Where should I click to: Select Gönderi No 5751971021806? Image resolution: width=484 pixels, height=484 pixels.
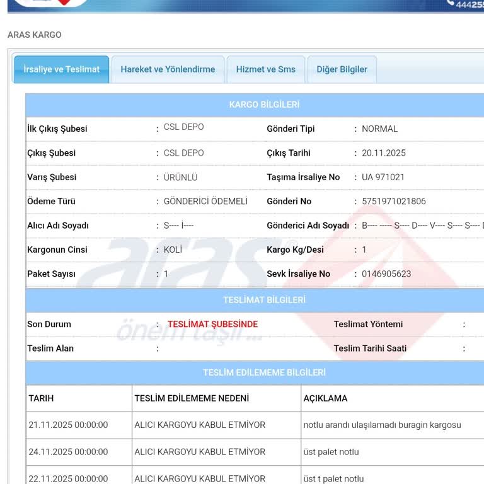(393, 201)
